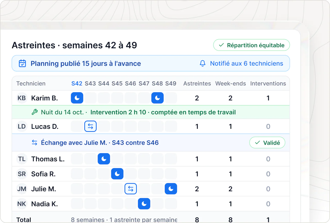
Task: Click the calendar icon beside Planning publié
Action: (23, 63)
